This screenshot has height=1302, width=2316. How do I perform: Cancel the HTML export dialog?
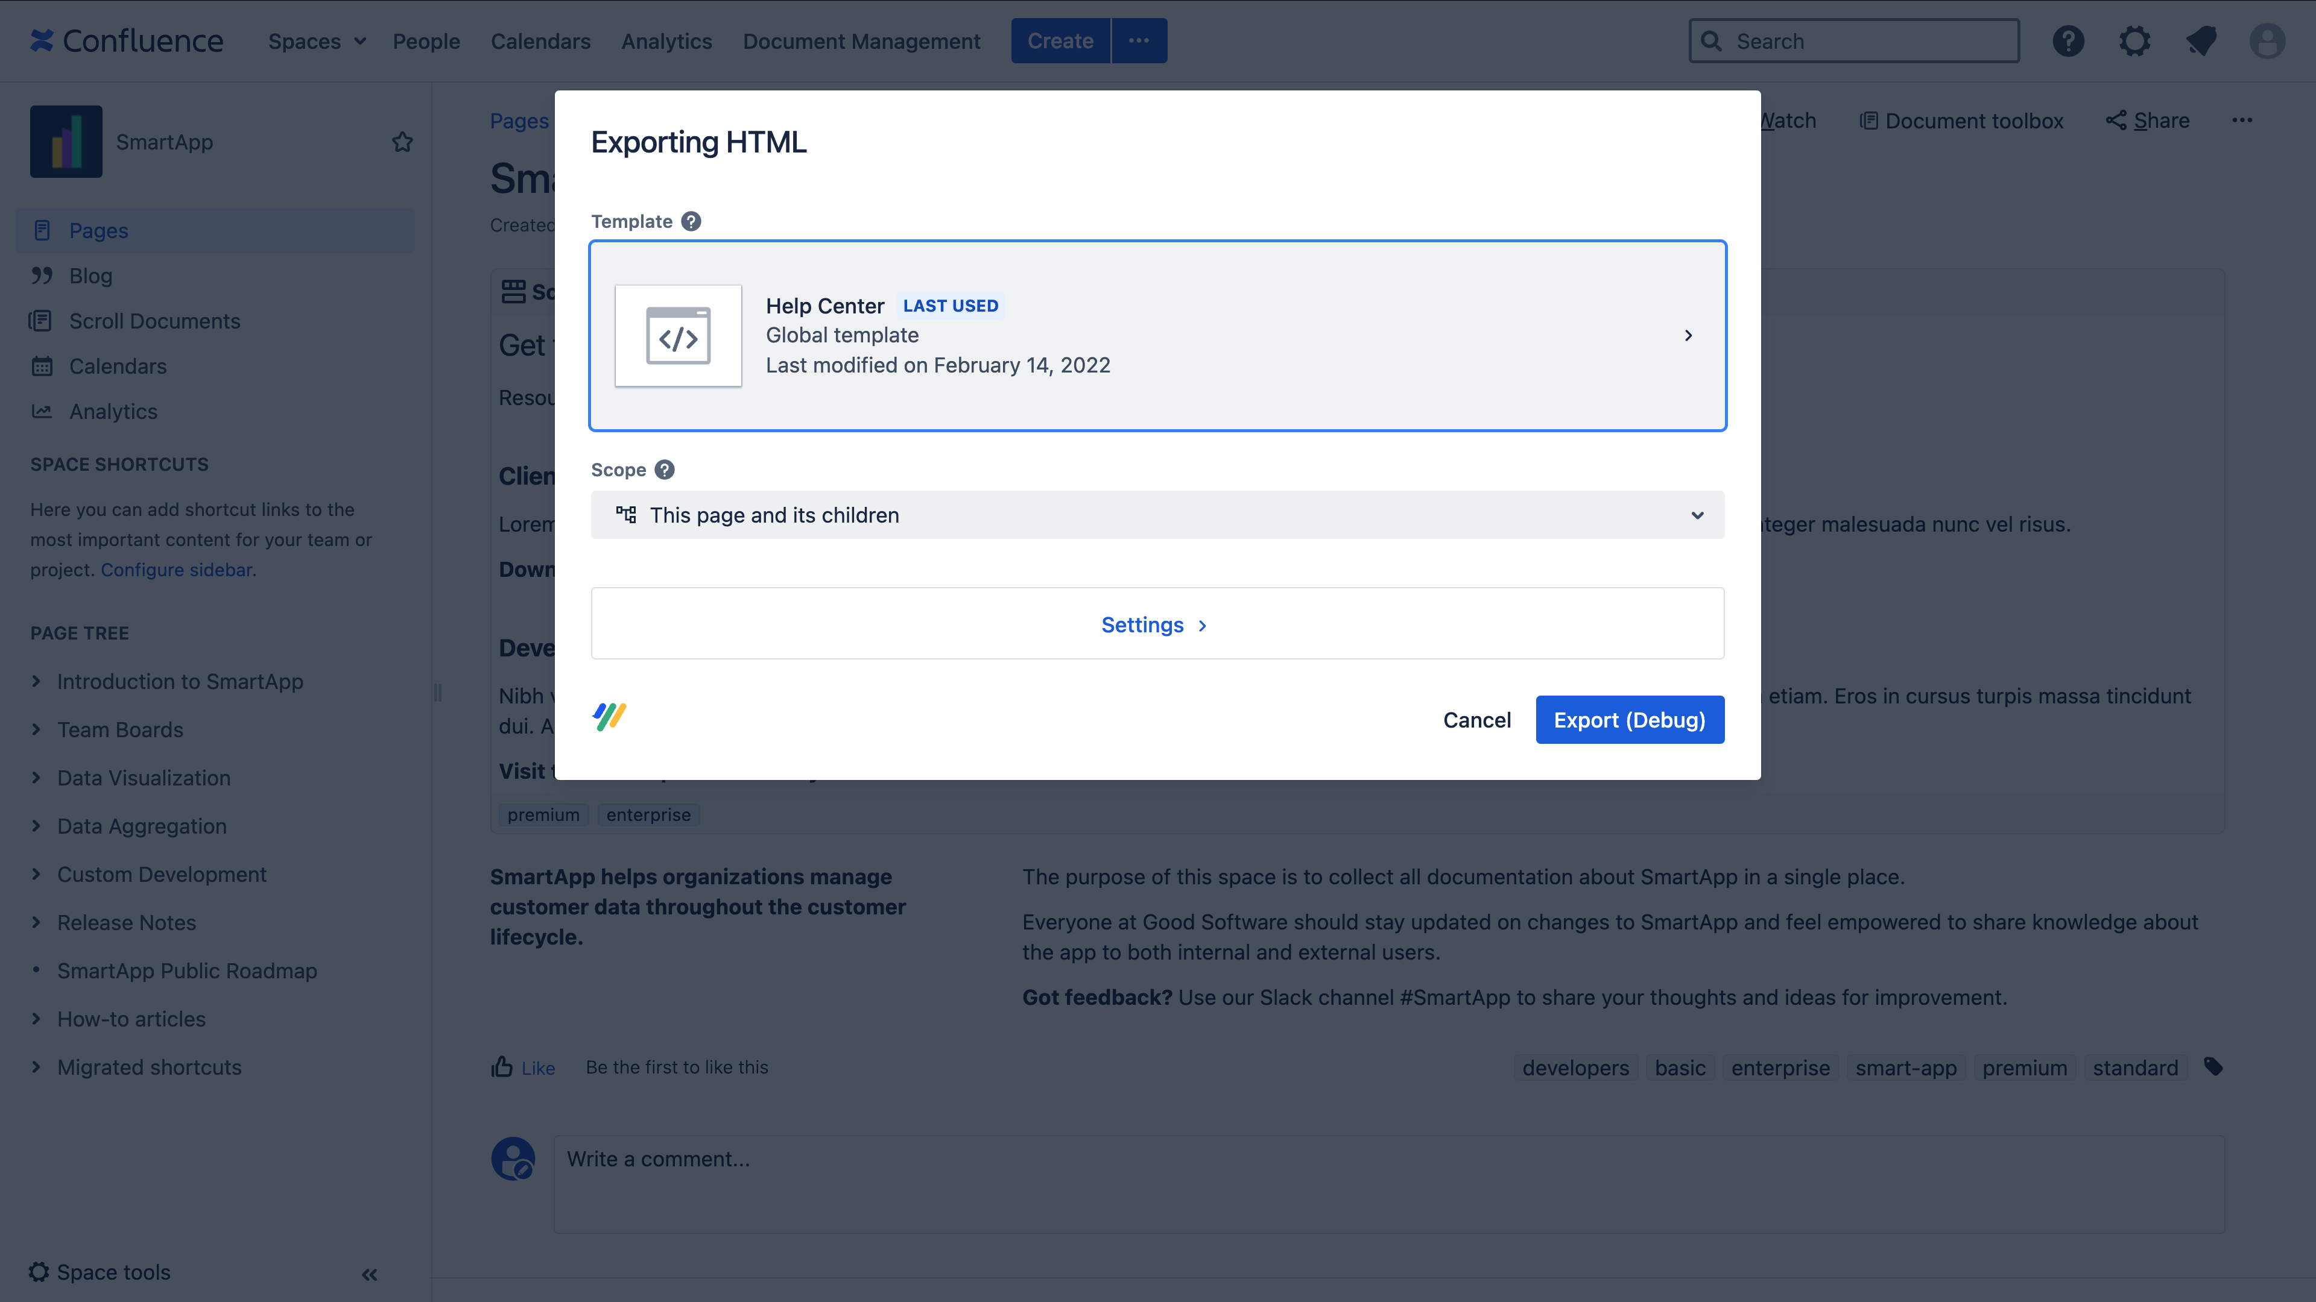1476,720
